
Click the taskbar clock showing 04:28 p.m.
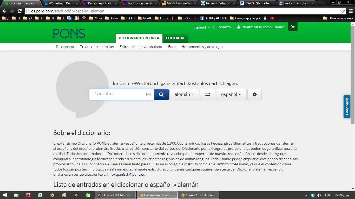[342, 195]
